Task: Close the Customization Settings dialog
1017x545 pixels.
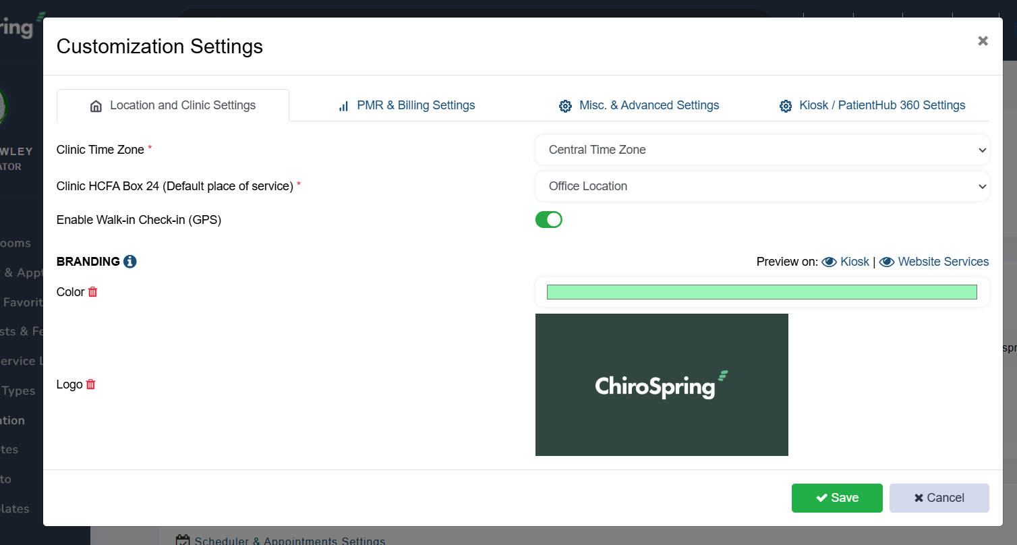Action: tap(983, 40)
